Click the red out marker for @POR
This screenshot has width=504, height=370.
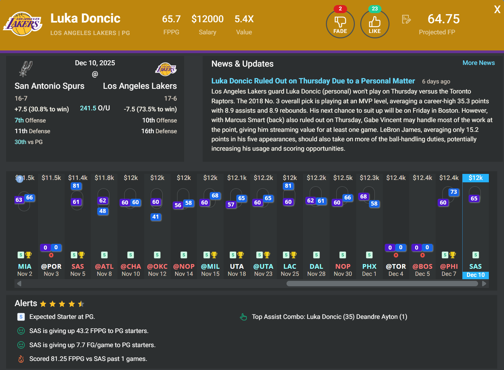(51, 255)
